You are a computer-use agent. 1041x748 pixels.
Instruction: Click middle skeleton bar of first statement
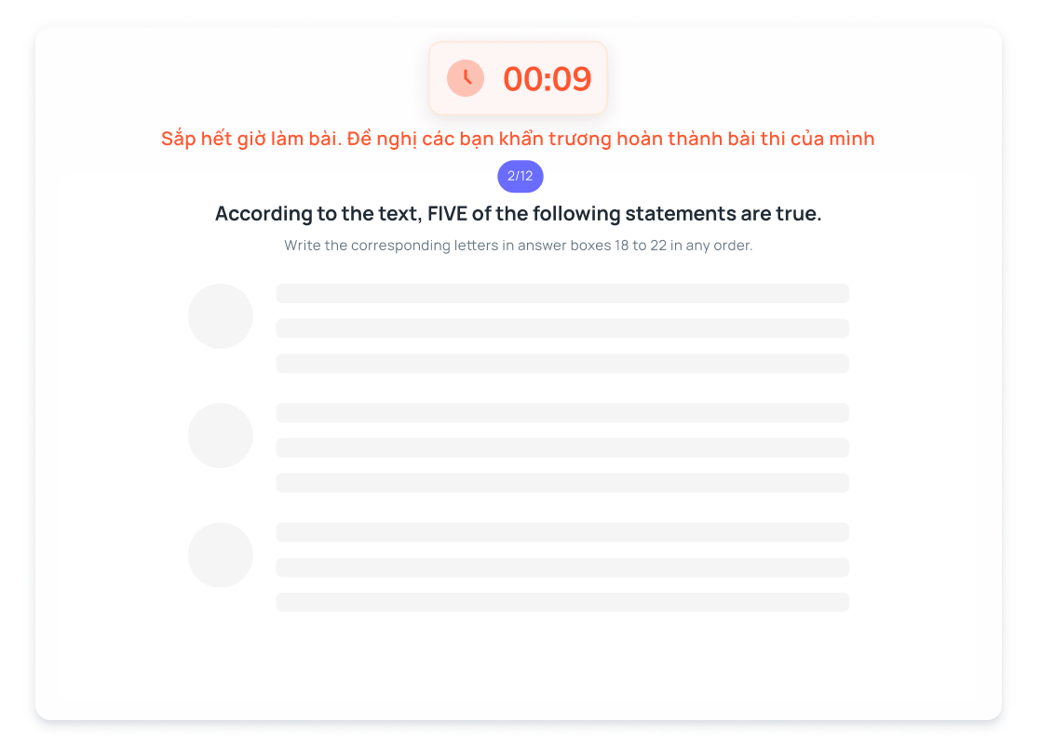[562, 328]
